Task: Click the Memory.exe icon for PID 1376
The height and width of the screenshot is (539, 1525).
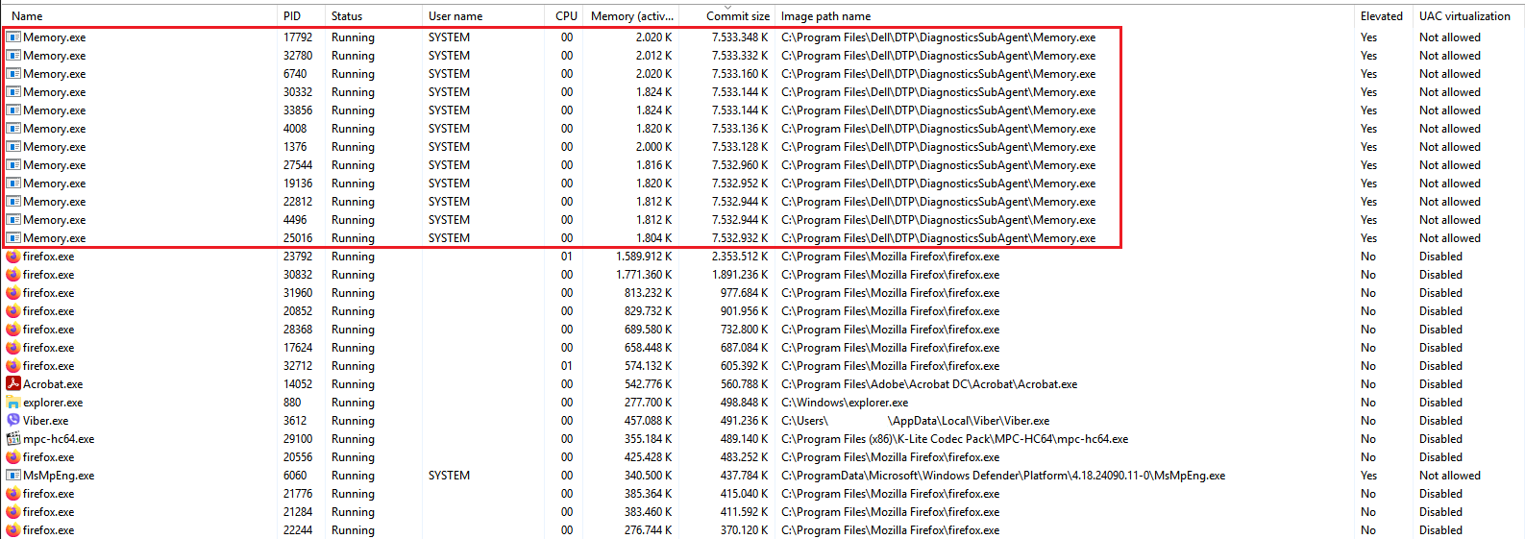Action: point(13,147)
